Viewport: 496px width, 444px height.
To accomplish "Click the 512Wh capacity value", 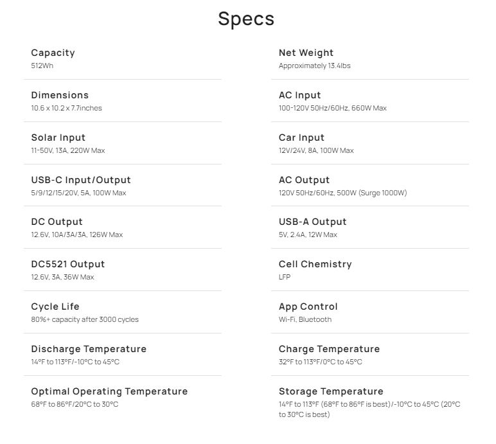I will pyautogui.click(x=42, y=66).
